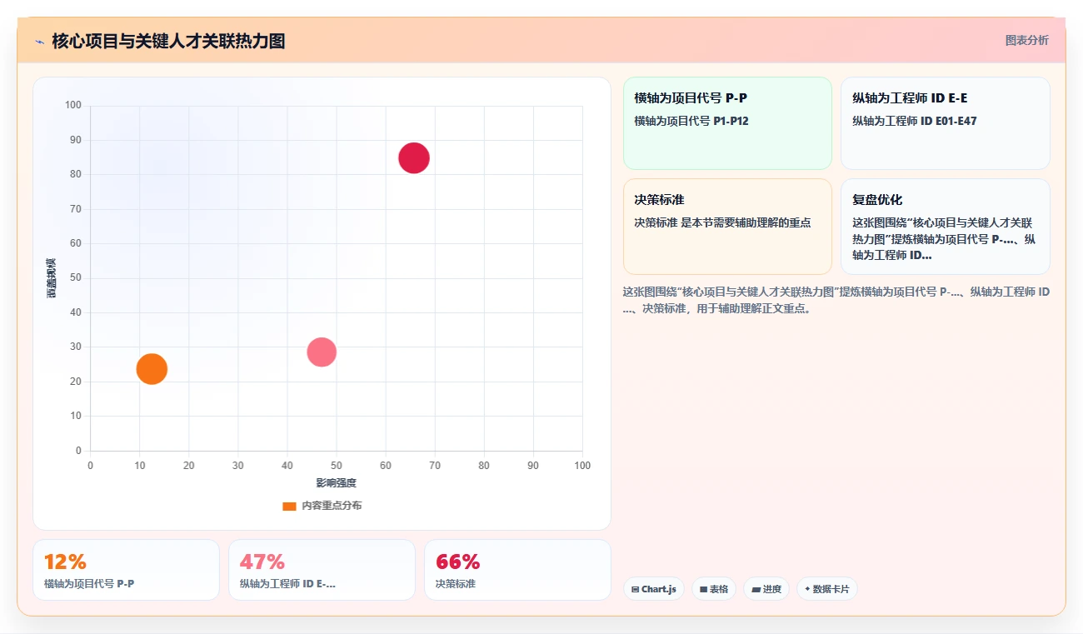Click the text 决策标准 是本节需要辅助理解的重点
The image size is (1083, 634).
click(722, 222)
